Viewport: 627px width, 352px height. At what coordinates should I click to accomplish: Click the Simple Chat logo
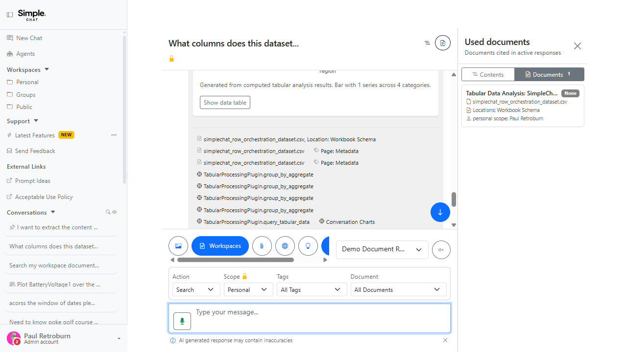coord(32,15)
